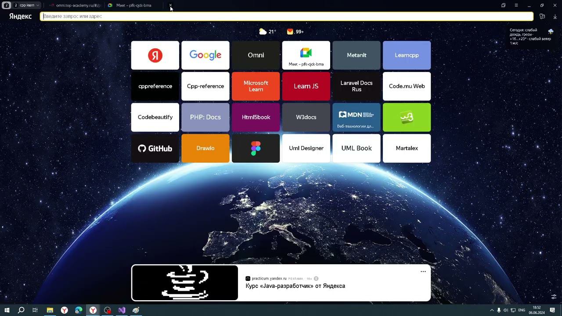Open the DrawIo tile
The width and height of the screenshot is (562, 316).
205,148
